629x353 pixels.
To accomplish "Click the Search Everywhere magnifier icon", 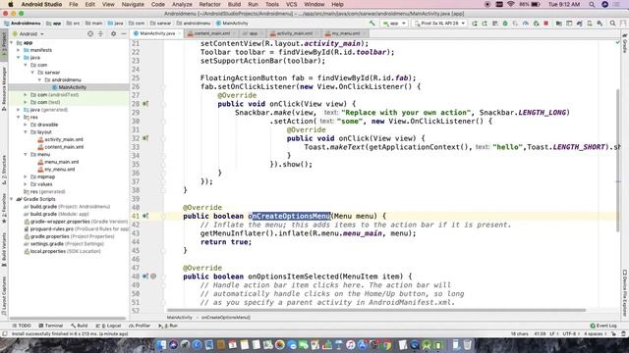I will pyautogui.click(x=612, y=24).
